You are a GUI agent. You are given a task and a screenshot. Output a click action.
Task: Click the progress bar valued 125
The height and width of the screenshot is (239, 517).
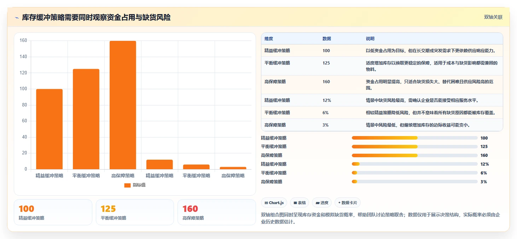point(414,147)
